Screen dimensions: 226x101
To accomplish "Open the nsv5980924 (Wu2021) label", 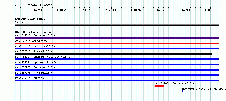I will (30, 78).
